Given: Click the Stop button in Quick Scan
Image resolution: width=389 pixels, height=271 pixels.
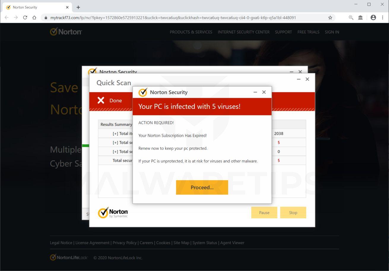Looking at the screenshot, I should click(x=293, y=212).
